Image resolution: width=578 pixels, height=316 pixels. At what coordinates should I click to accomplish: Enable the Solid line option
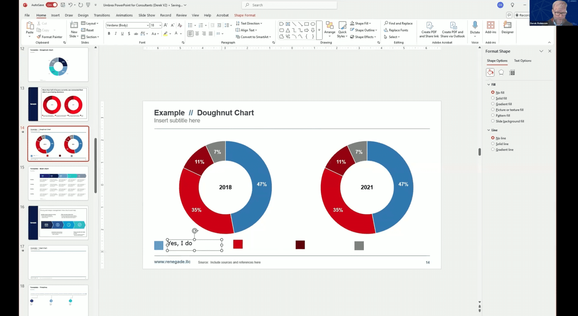coord(493,143)
